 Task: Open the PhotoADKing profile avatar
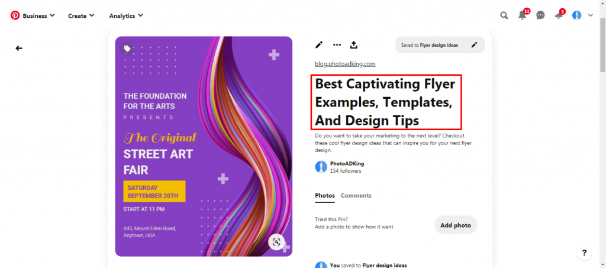[321, 167]
